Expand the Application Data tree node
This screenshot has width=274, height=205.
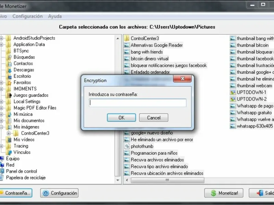point(1,44)
